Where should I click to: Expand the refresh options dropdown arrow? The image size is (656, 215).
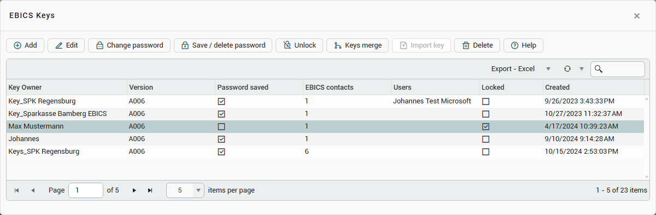point(582,69)
